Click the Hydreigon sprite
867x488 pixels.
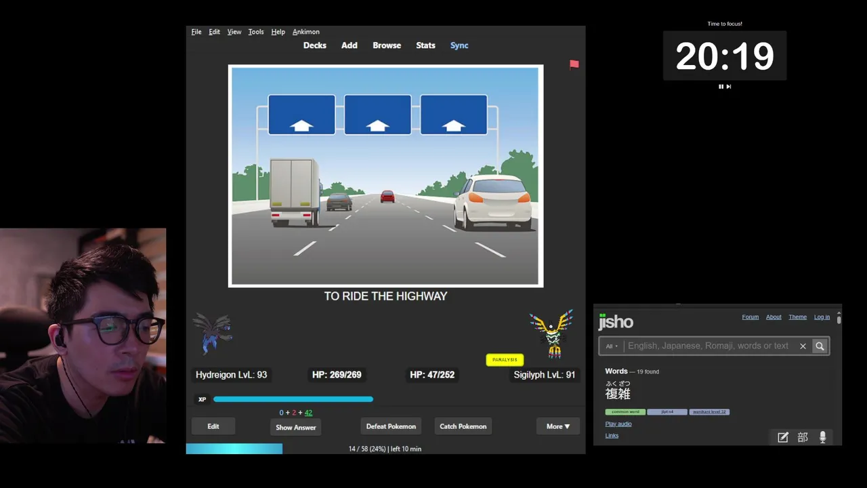(x=213, y=333)
